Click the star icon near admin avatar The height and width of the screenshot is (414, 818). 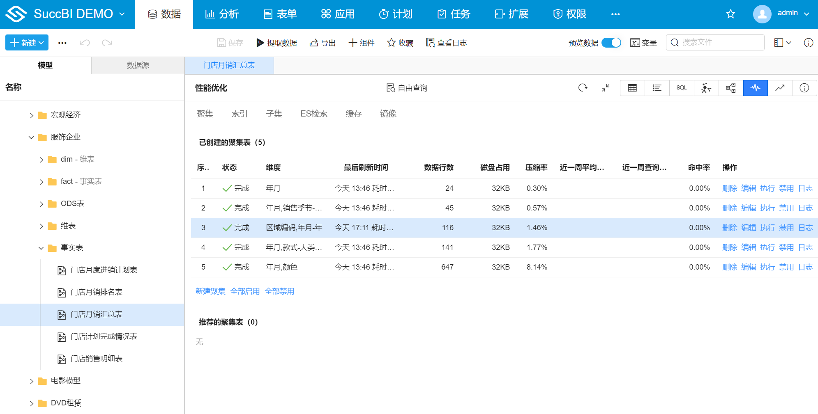730,14
